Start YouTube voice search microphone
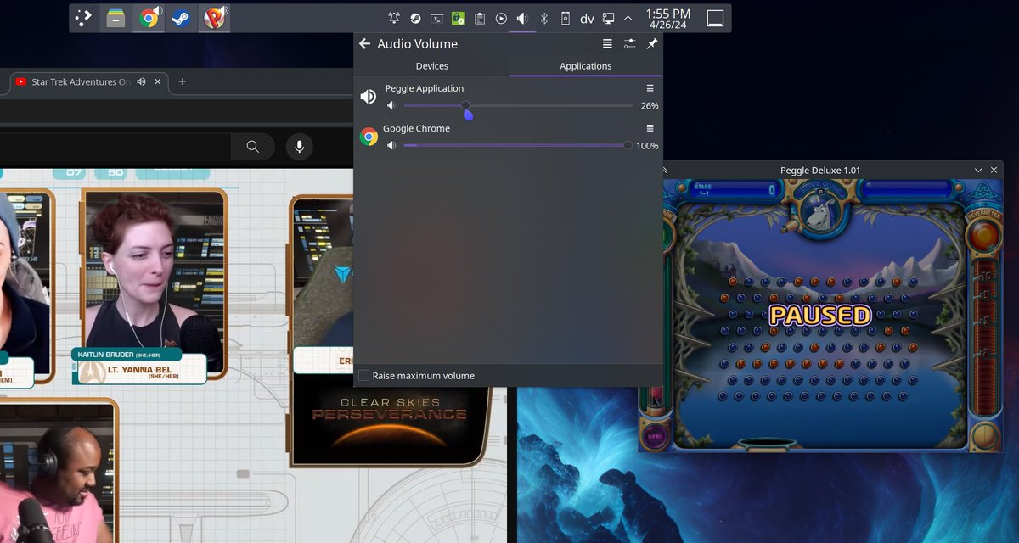This screenshot has width=1019, height=543. tap(299, 147)
